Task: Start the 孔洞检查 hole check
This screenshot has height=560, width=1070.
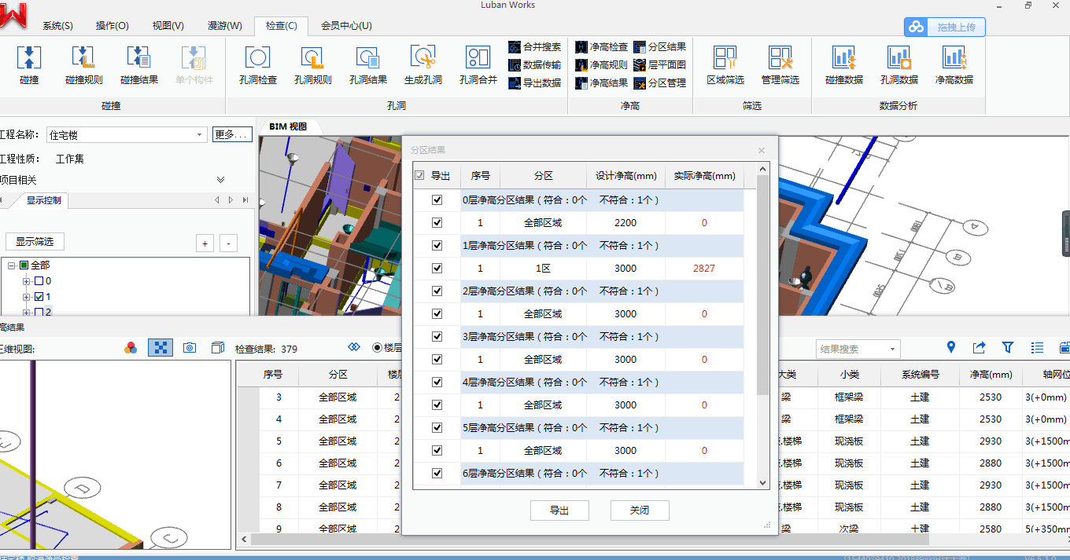Action: pos(258,65)
